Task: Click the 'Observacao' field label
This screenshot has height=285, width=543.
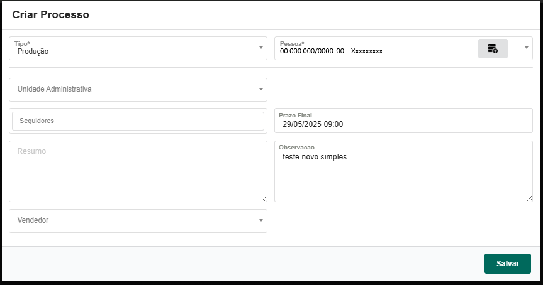Action: [x=296, y=148]
